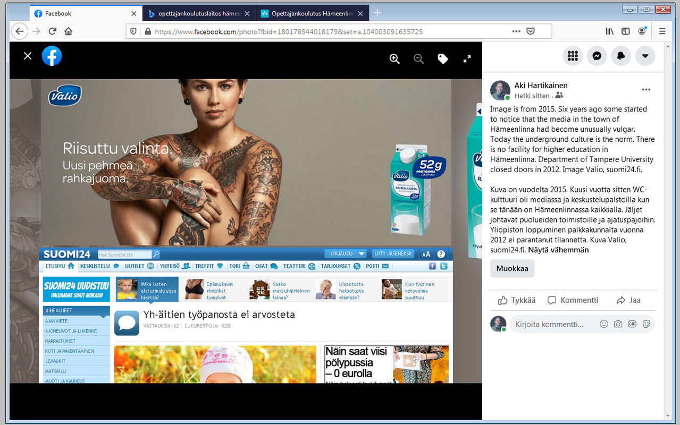Click the Muokkaa button
The image size is (680, 425).
tap(512, 268)
